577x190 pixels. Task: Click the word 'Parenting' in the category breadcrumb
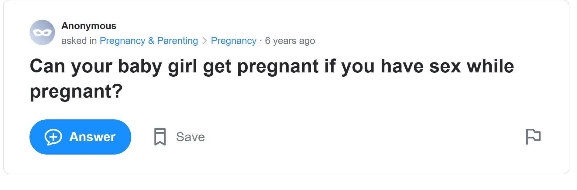[x=177, y=41]
